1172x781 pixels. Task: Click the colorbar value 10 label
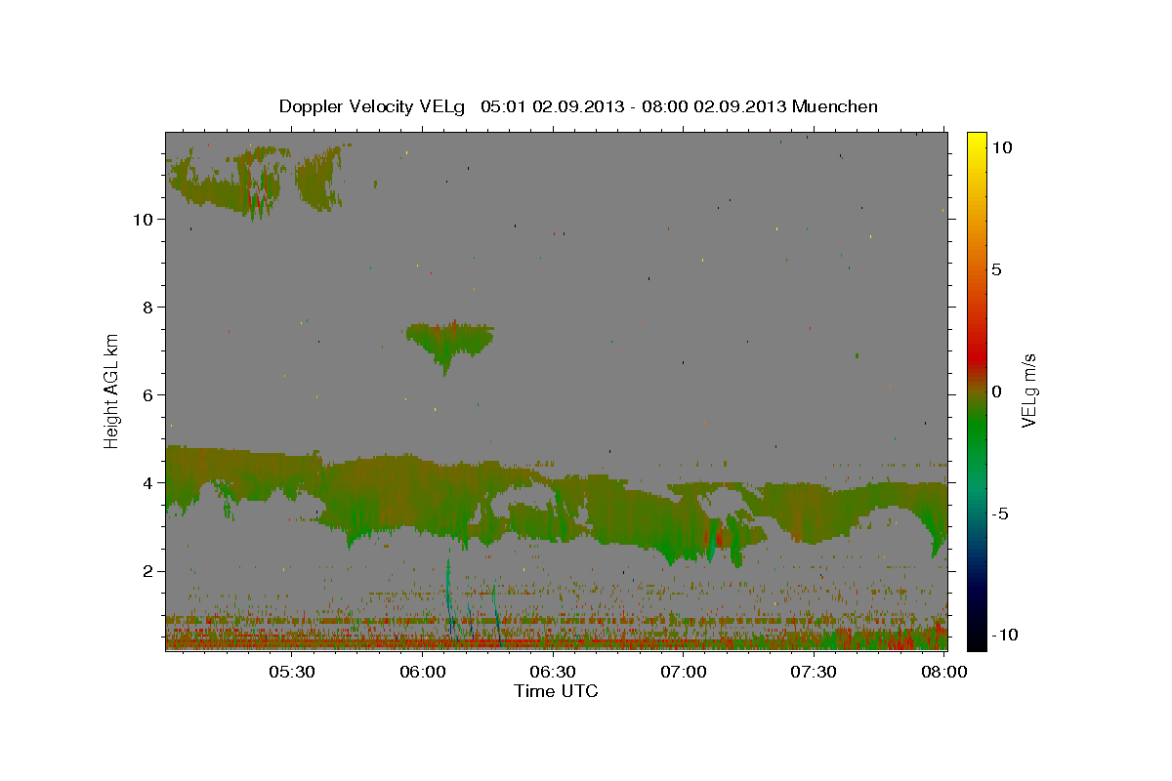point(1000,147)
